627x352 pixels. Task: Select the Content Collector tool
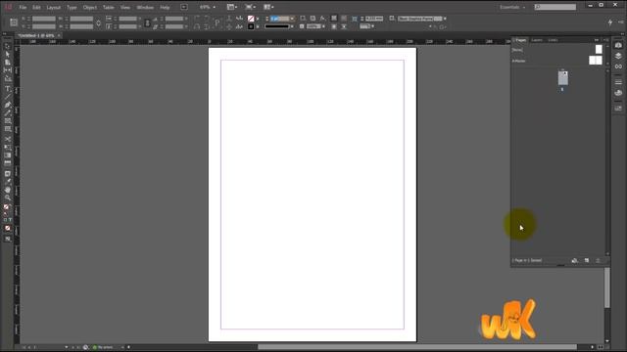click(8, 78)
